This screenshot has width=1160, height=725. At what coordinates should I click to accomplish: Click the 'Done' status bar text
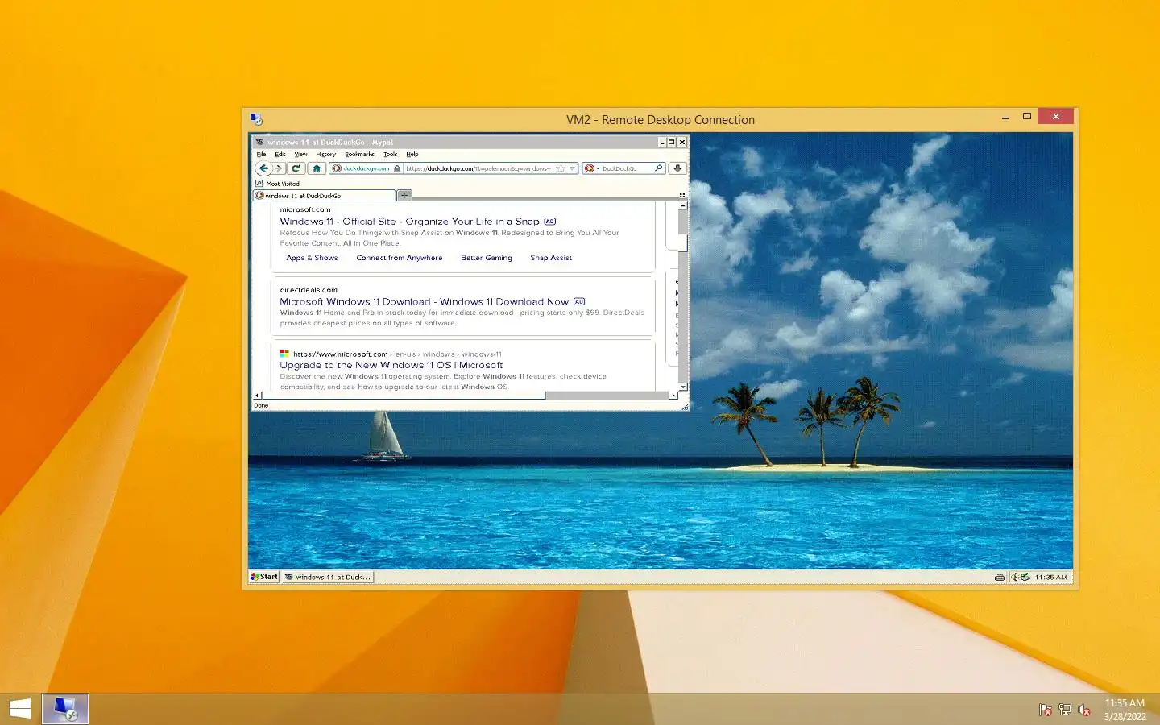tap(261, 405)
